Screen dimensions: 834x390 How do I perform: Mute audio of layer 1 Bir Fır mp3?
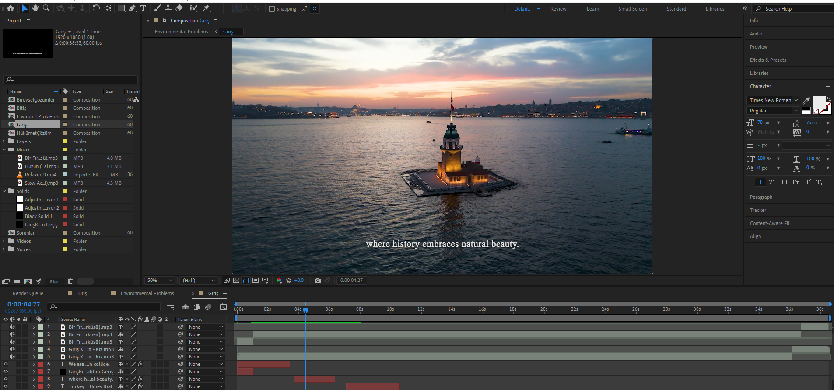(12, 327)
